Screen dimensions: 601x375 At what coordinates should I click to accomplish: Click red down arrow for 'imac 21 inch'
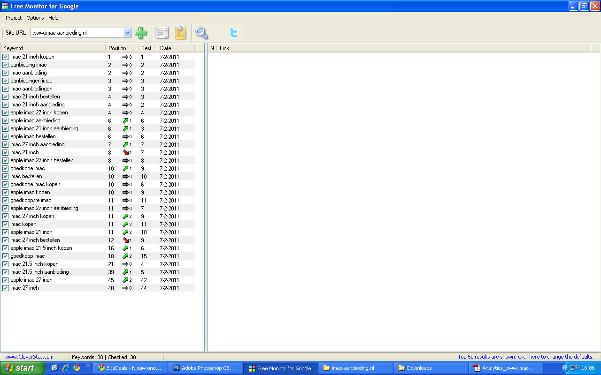tap(125, 152)
